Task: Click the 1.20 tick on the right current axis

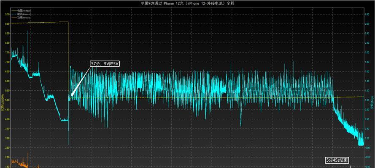Action: [x=367, y=90]
